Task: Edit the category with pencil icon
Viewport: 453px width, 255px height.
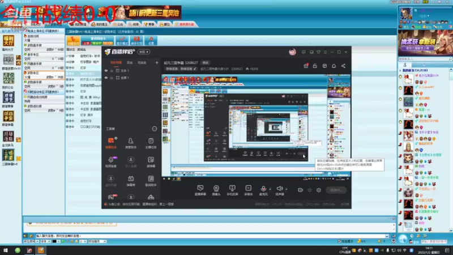Action: click(195, 69)
